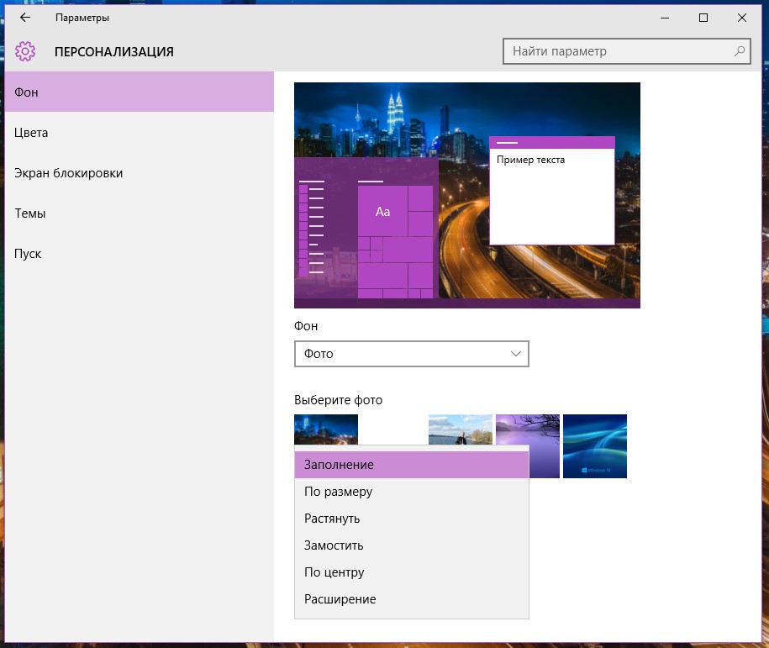The image size is (769, 648).
Task: Pick 'Расширение' from the dropdown list
Action: pyautogui.click(x=411, y=599)
